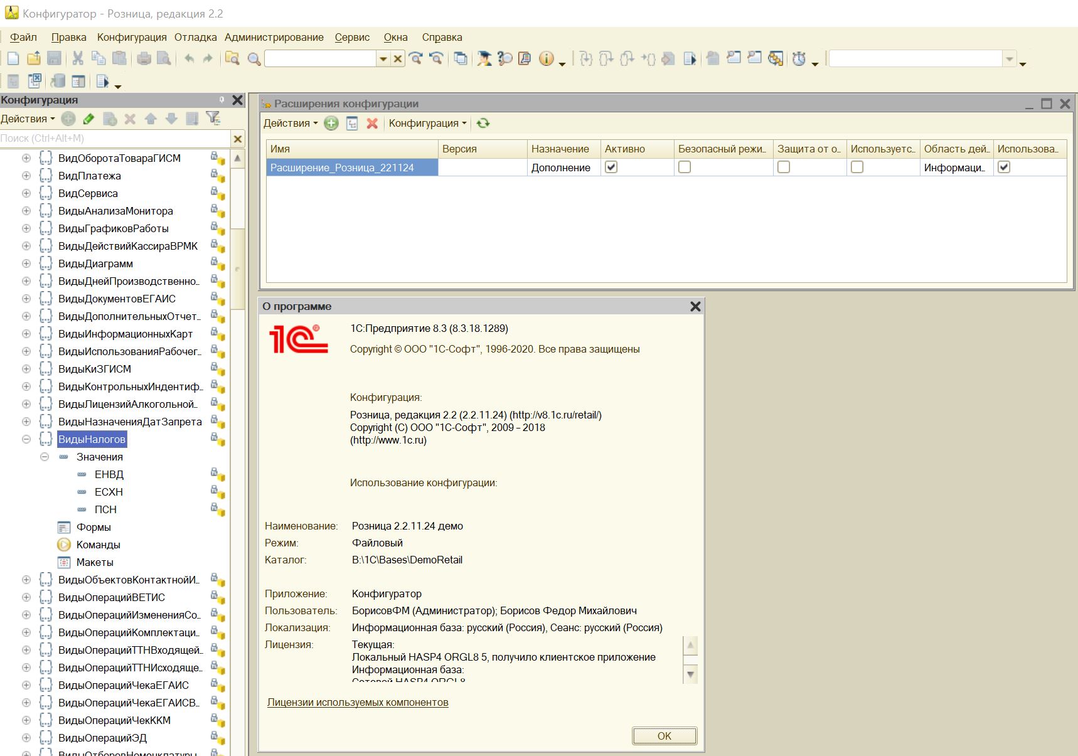This screenshot has height=756, width=1078.
Task: Click Find next icon in toolbar
Action: [x=415, y=59]
